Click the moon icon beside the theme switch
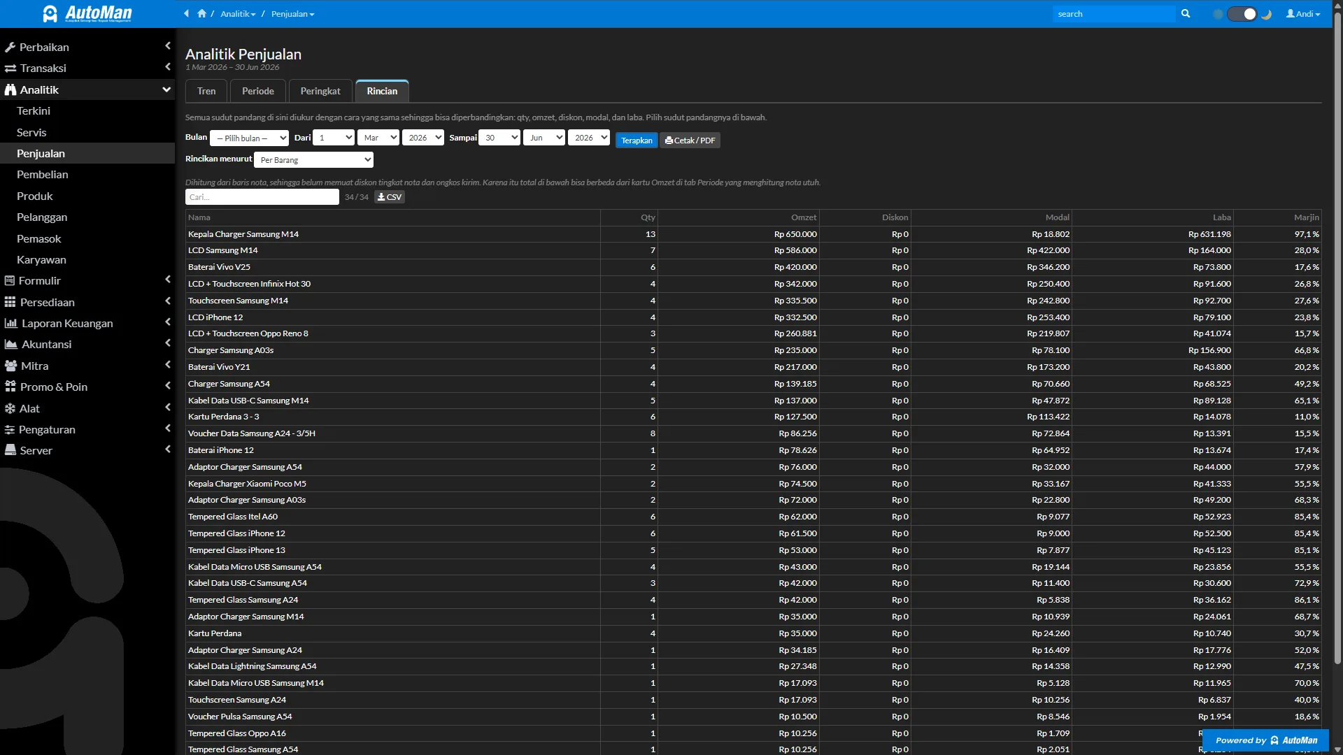This screenshot has height=755, width=1343. click(x=1266, y=14)
